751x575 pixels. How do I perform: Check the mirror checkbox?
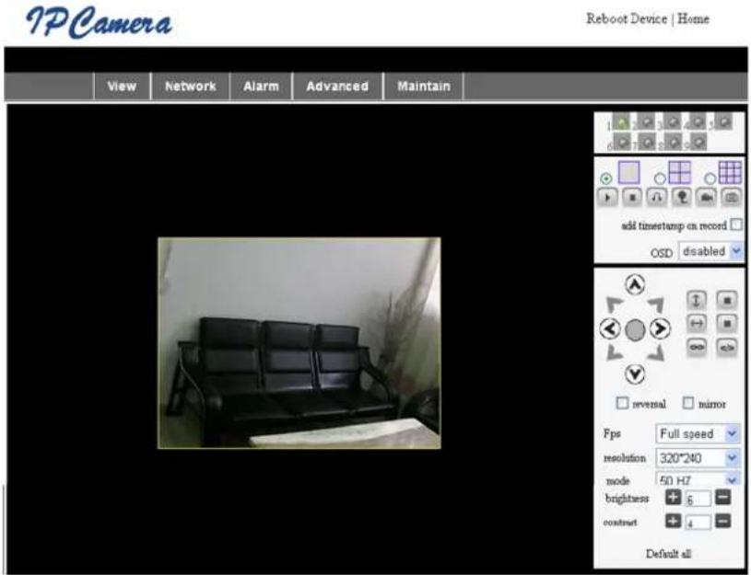coord(687,403)
